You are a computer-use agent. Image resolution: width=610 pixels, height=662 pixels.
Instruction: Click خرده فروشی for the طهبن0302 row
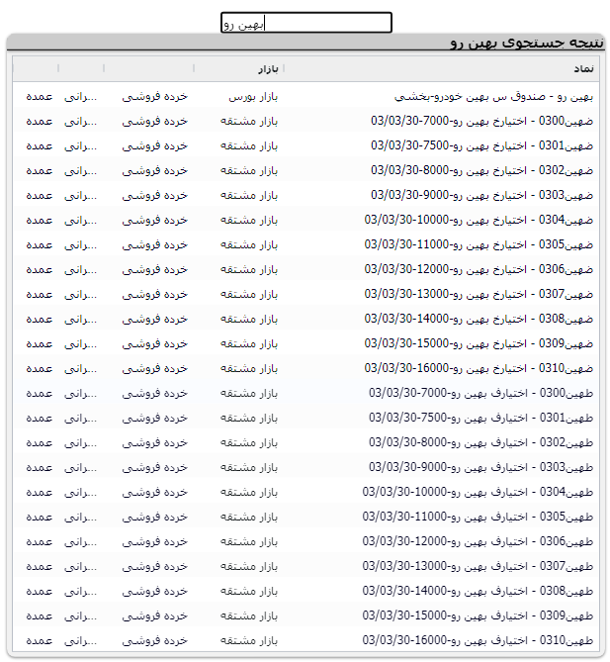tap(154, 442)
